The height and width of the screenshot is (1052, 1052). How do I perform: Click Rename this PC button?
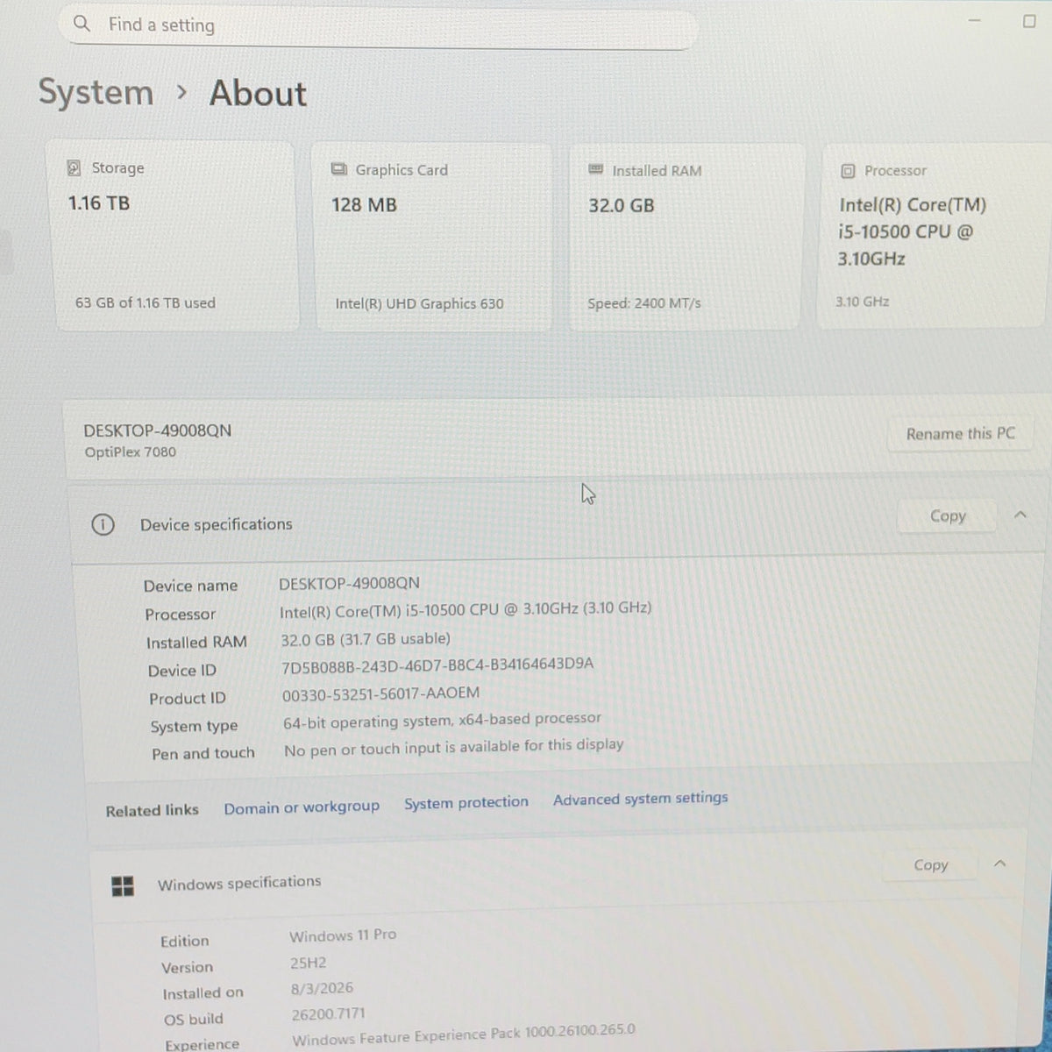pyautogui.click(x=960, y=433)
